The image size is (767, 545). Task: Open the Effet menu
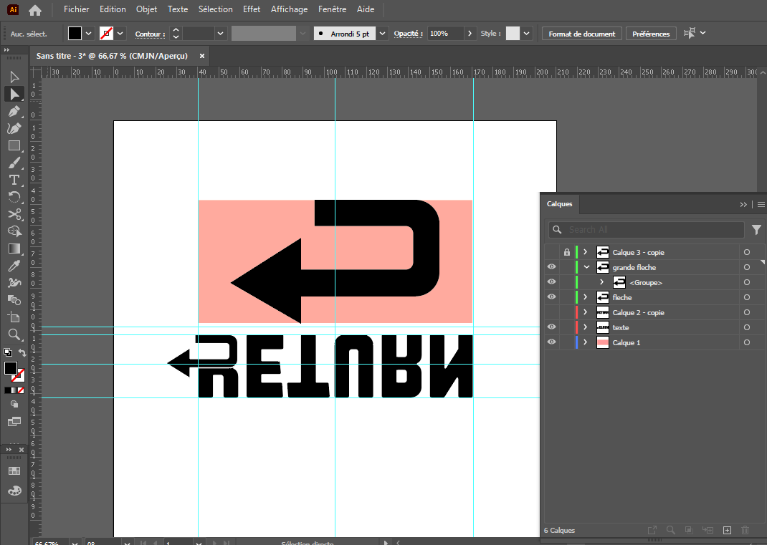point(252,9)
